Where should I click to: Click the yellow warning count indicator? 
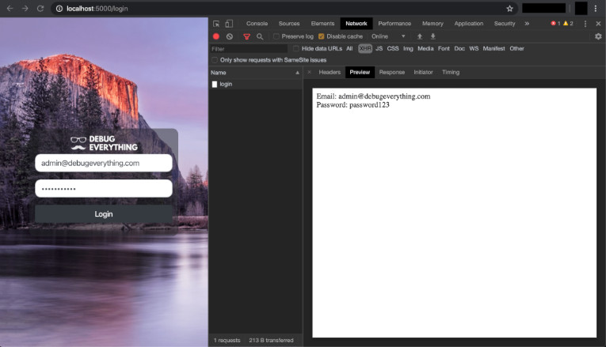coord(568,24)
